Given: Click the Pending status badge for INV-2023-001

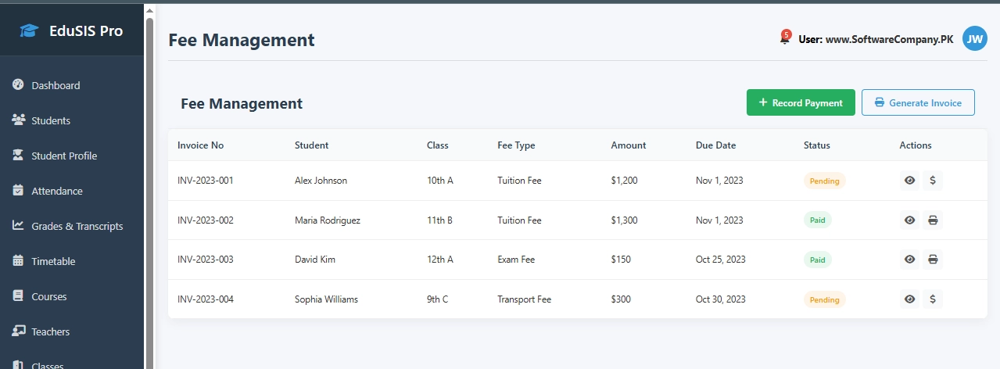Looking at the screenshot, I should click(x=824, y=181).
